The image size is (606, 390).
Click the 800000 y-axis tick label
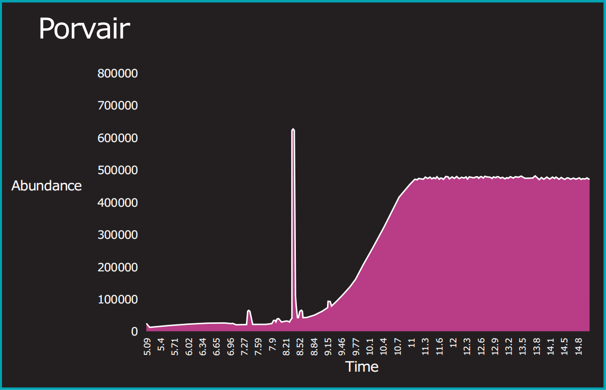point(118,73)
